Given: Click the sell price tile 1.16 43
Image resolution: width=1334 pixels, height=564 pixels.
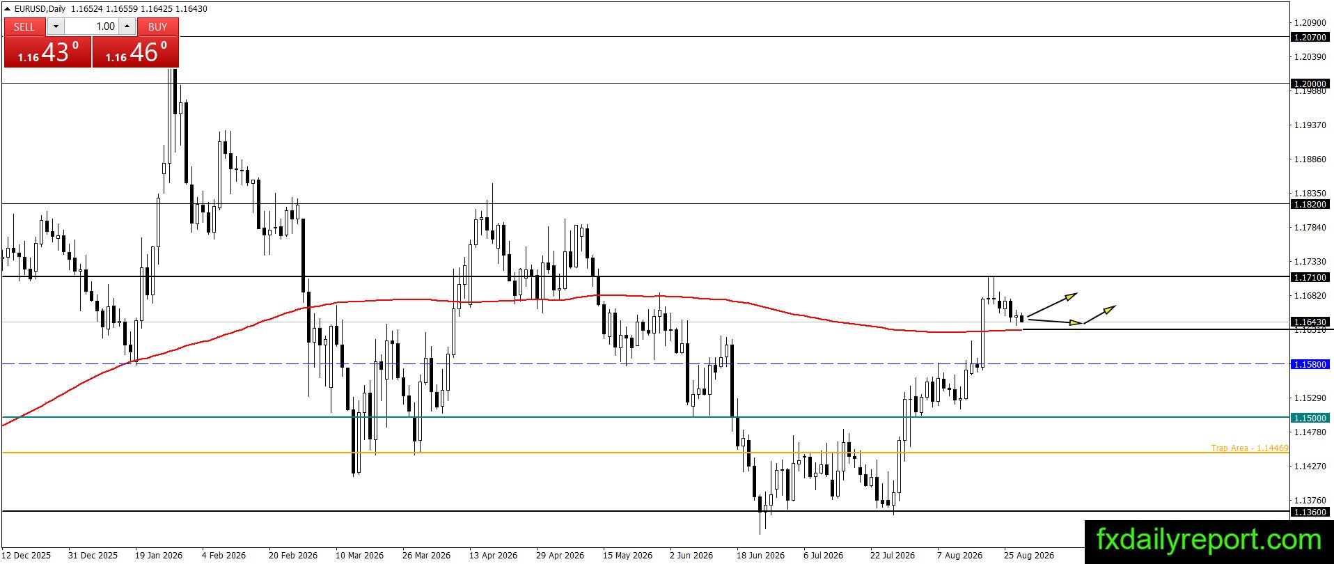Looking at the screenshot, I should (x=48, y=52).
